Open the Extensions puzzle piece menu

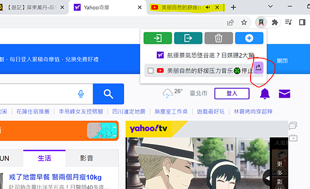(275, 22)
